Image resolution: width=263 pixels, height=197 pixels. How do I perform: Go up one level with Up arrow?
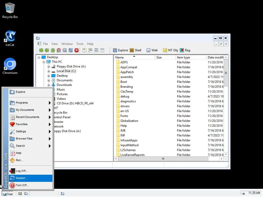tap(53, 50)
